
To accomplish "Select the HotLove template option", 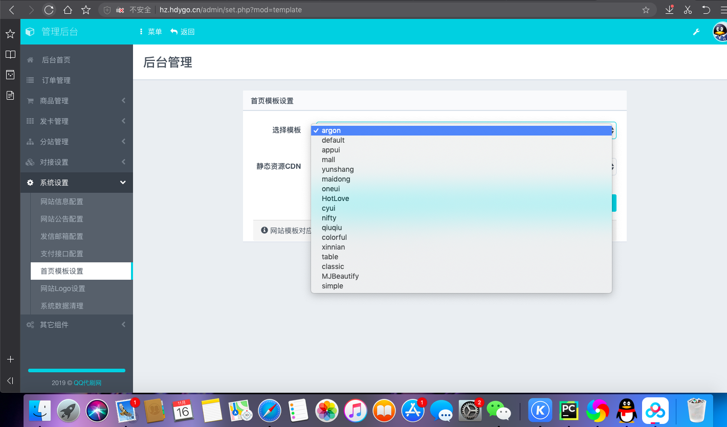I will [335, 198].
